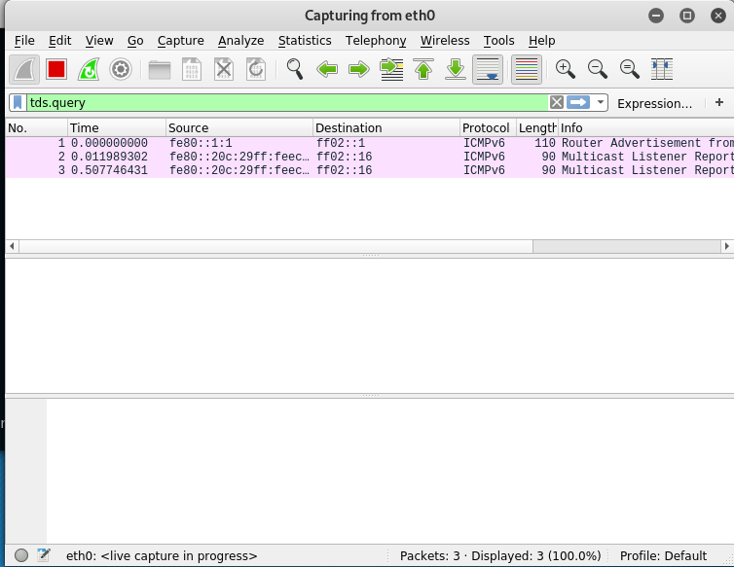The width and height of the screenshot is (734, 567).
Task: Sort by the Time column header
Action: [117, 127]
